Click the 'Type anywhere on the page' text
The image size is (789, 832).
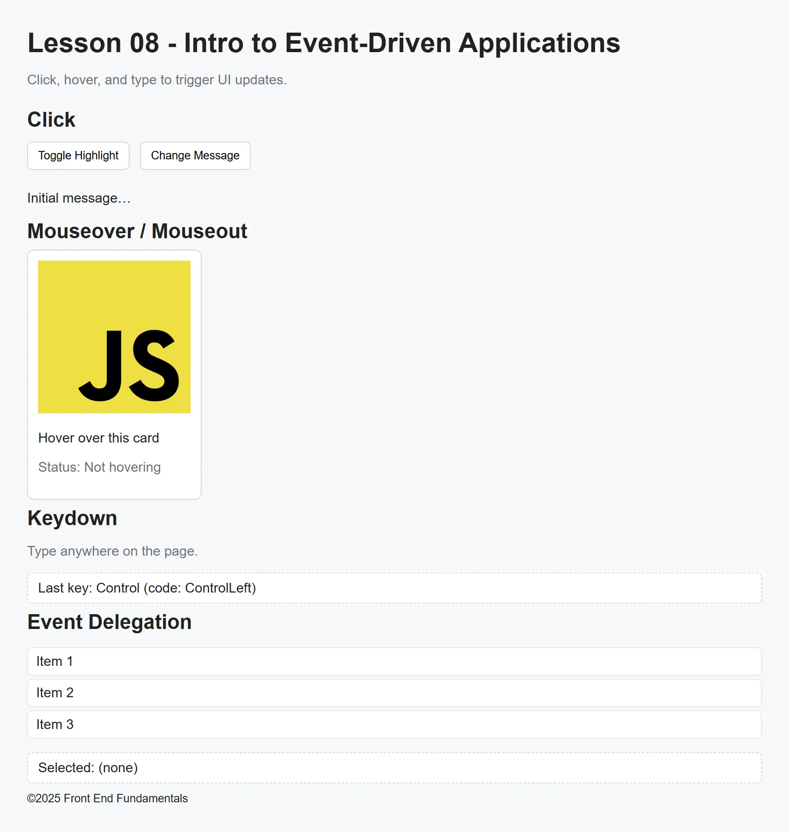click(x=112, y=551)
